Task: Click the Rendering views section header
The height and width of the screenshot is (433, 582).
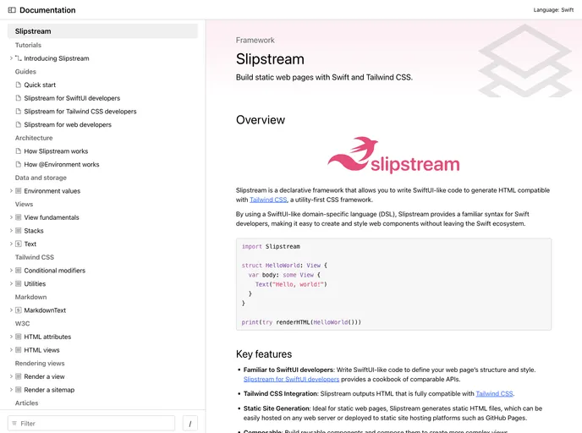Action: pos(40,364)
